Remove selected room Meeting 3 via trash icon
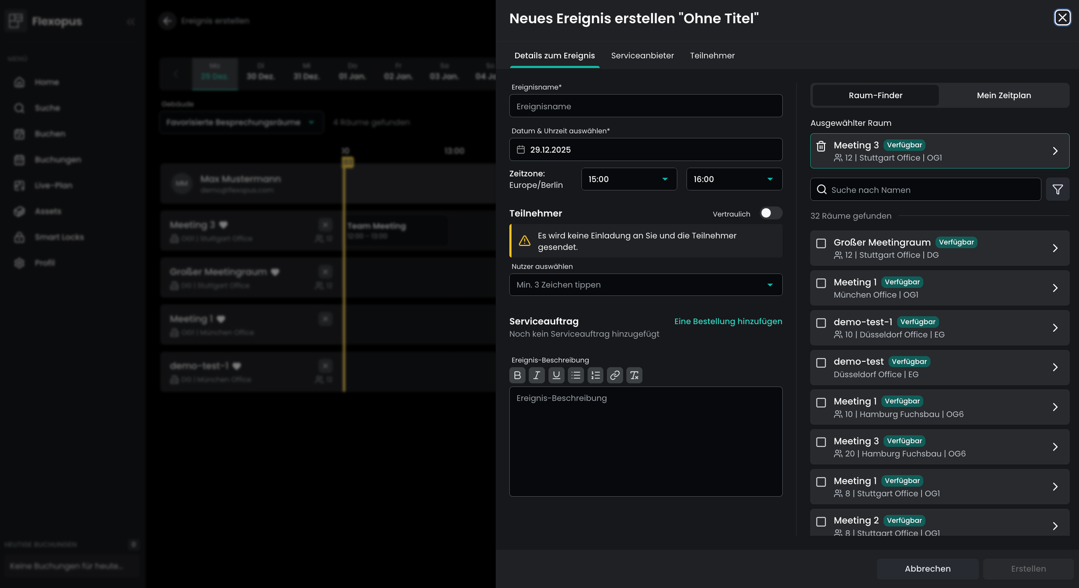Image resolution: width=1079 pixels, height=588 pixels. coord(821,146)
